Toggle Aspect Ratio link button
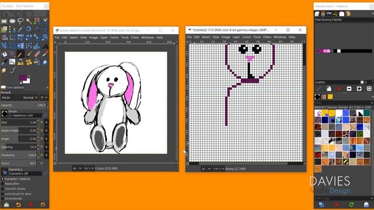This screenshot has width=374, height=210. point(47,131)
